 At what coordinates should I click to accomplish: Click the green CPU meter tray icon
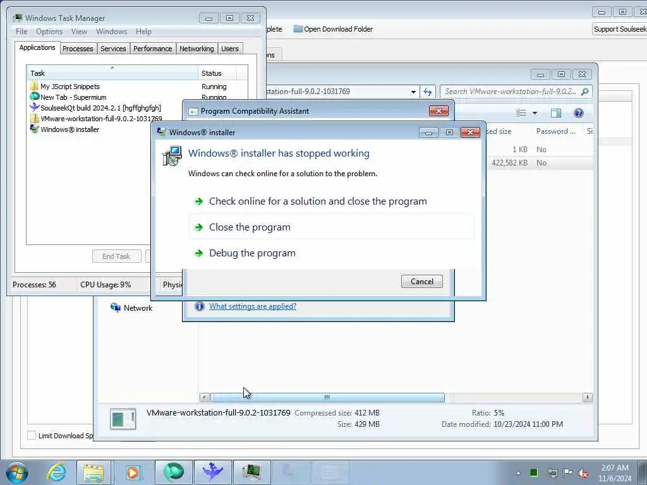534,472
